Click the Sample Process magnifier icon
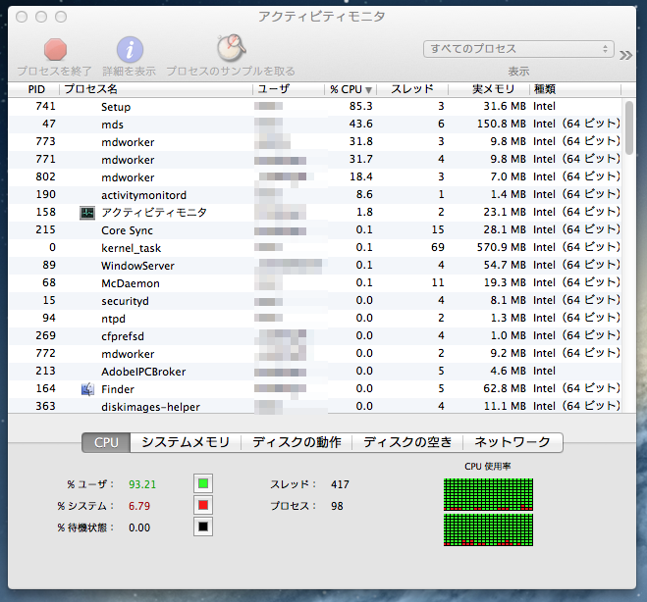This screenshot has height=602, width=647. coord(231,48)
